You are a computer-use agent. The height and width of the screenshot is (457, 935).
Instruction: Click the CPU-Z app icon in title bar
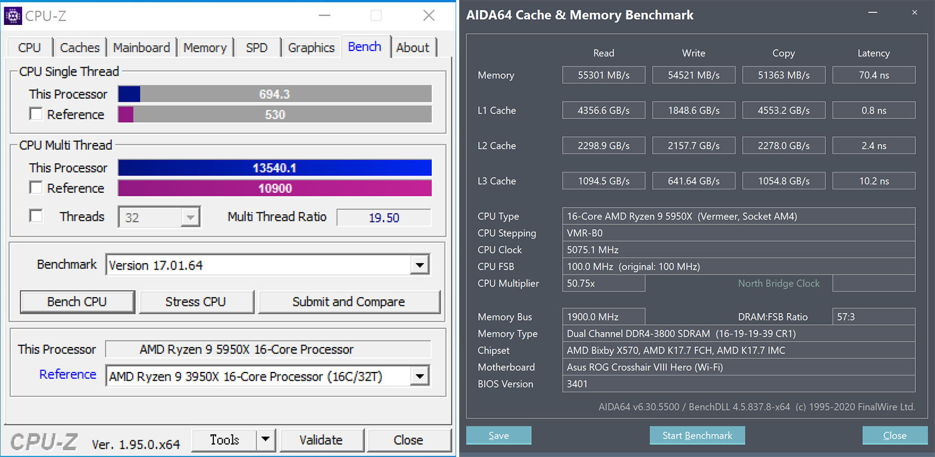point(13,16)
